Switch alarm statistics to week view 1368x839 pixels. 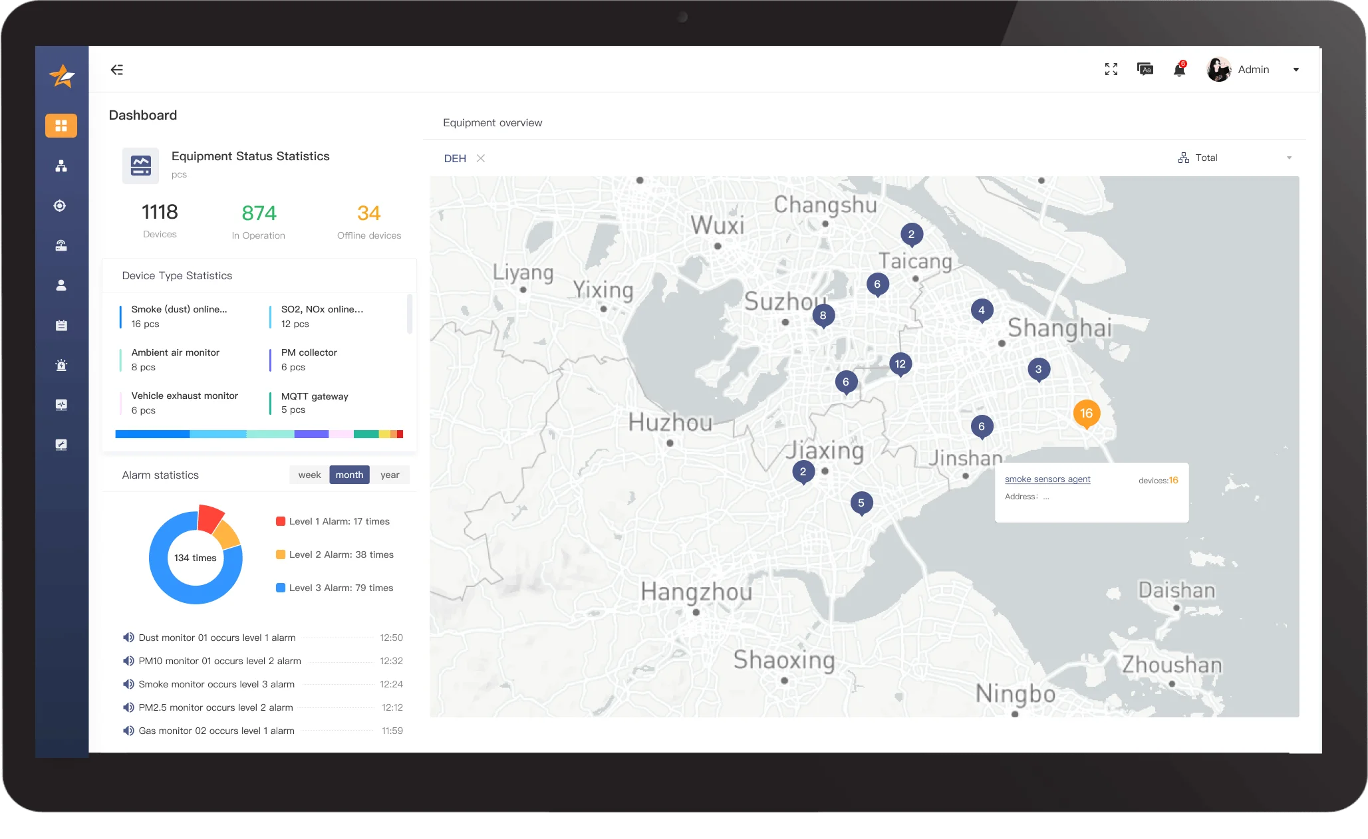pyautogui.click(x=309, y=475)
